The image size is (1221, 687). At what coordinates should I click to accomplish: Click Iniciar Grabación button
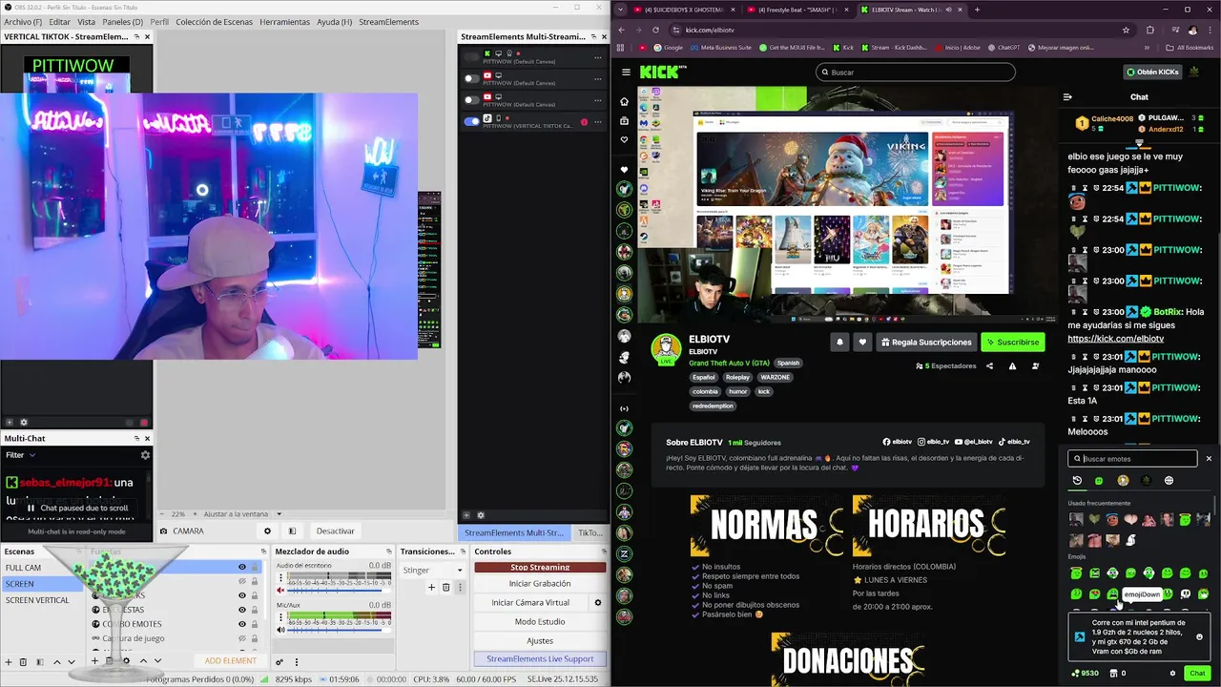pos(540,584)
